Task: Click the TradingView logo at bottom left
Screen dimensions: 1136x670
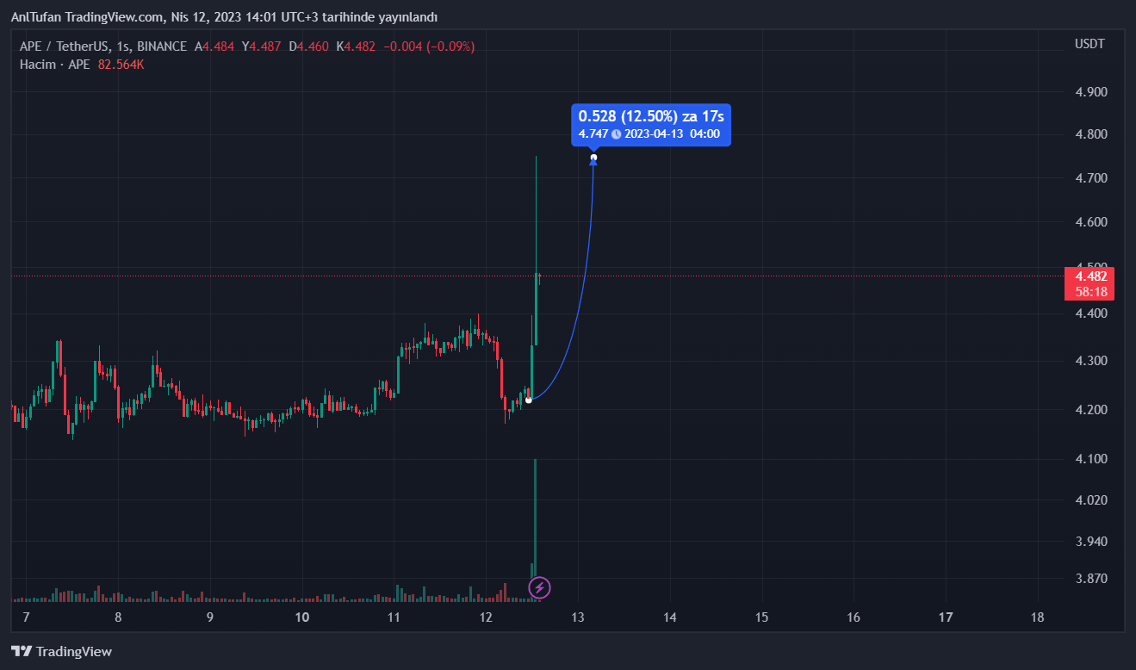Action: point(61,651)
